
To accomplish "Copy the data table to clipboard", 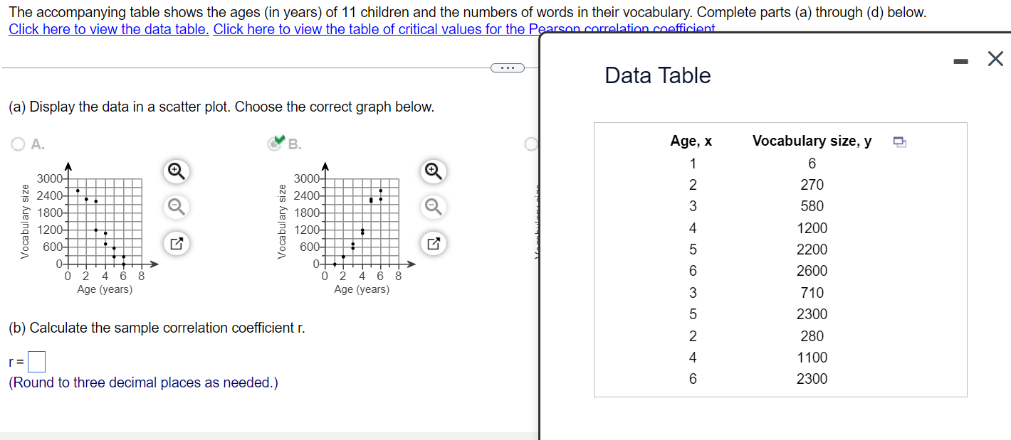I will pos(899,142).
